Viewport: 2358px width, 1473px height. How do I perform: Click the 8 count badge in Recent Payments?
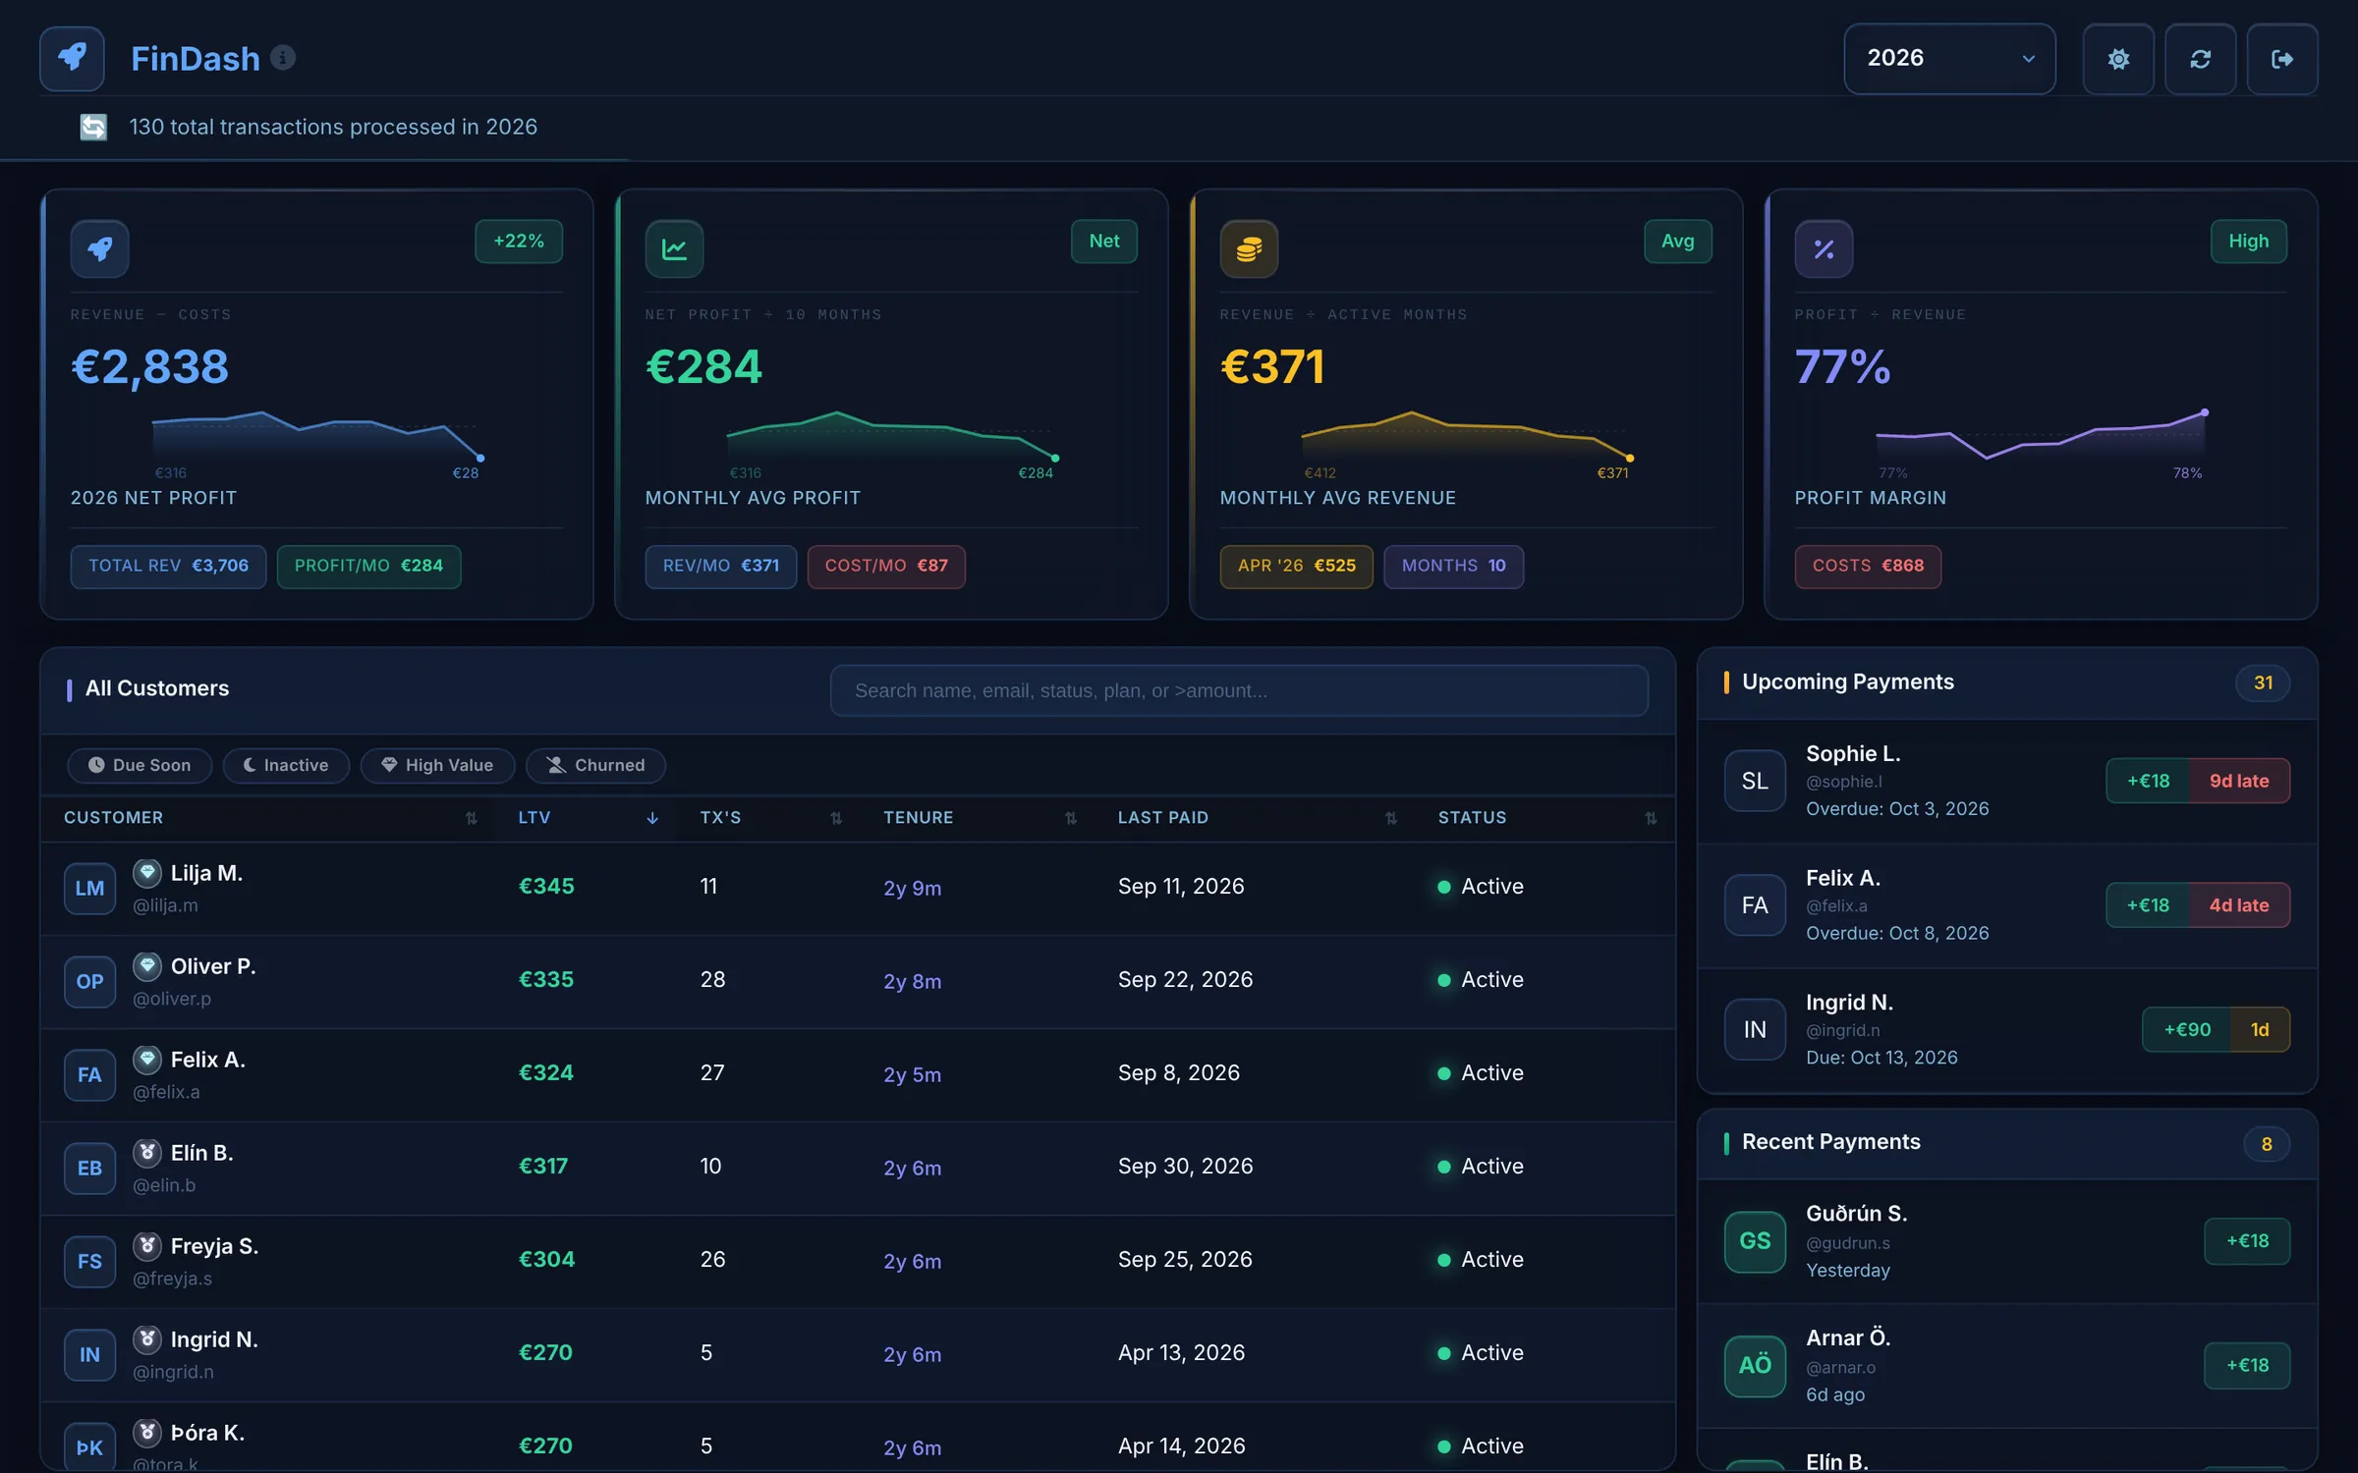pos(2267,1144)
